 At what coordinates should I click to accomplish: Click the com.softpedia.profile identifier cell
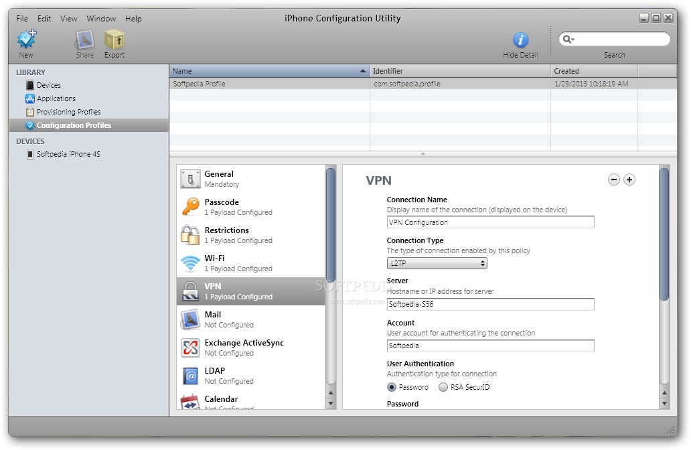(406, 84)
